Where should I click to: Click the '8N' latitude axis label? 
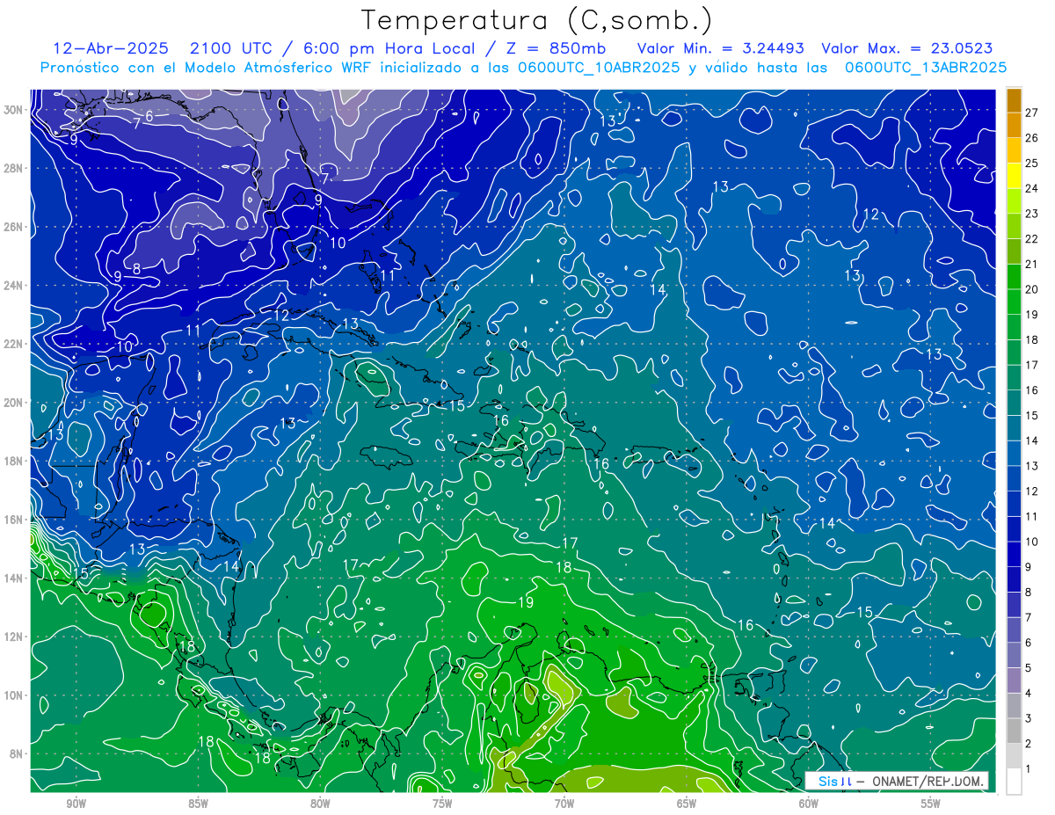click(x=18, y=753)
